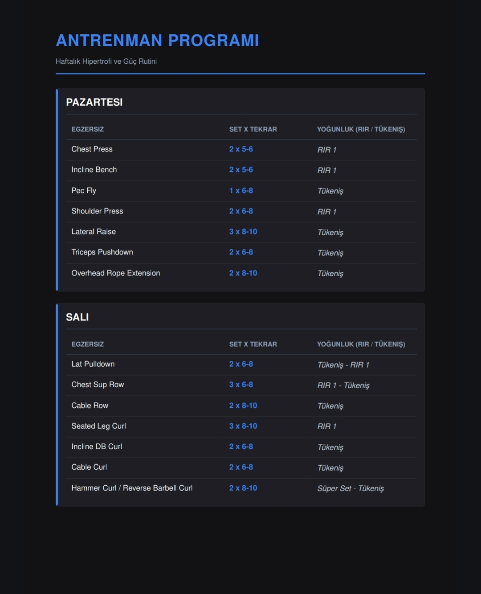Click RIR 1 in Chest Press row
This screenshot has height=594, width=481.
coord(327,150)
